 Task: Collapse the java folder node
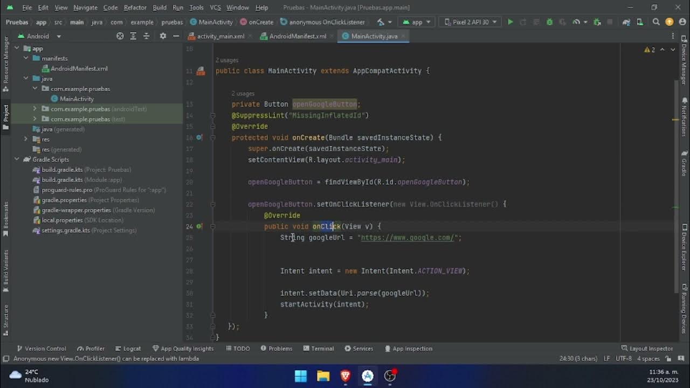coord(25,79)
